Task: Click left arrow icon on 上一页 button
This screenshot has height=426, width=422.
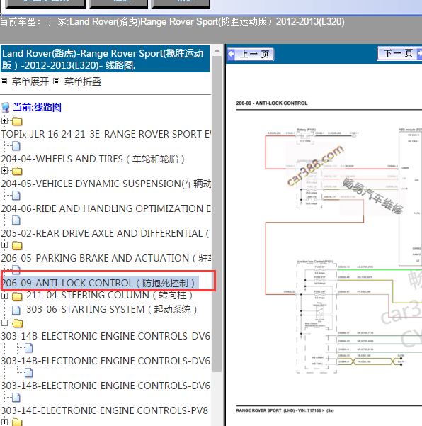Action: 231,54
